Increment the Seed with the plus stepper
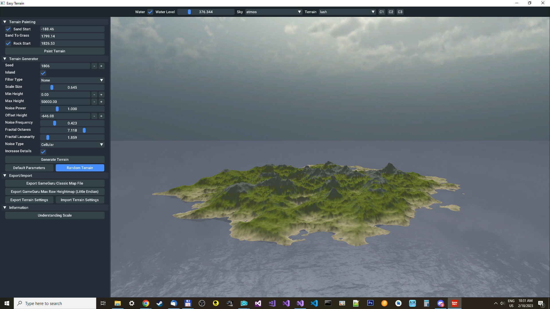 tap(101, 66)
